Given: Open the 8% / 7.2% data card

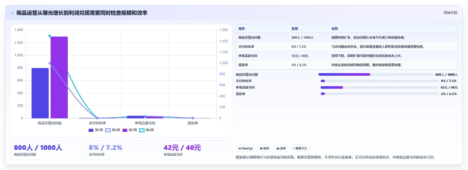Looking at the screenshot, I should (121, 150).
